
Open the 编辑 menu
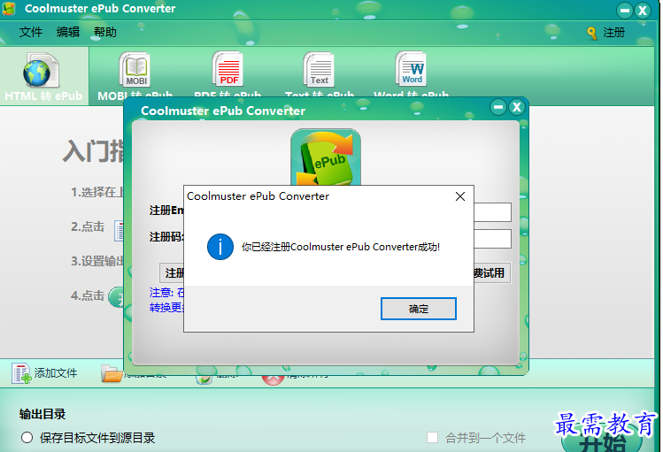click(x=68, y=32)
